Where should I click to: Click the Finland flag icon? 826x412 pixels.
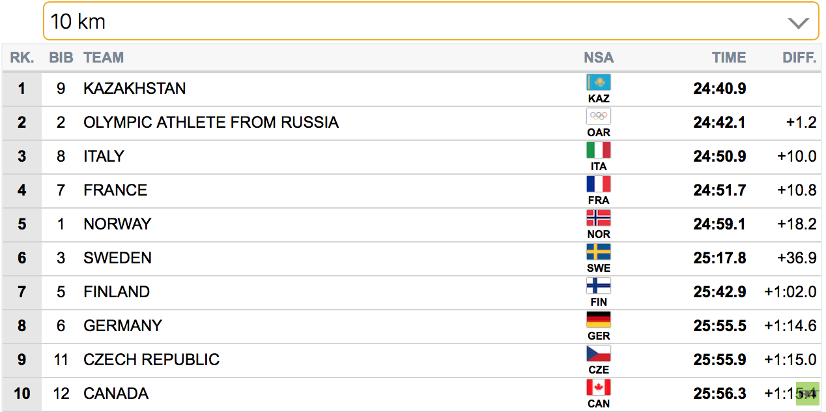599,286
